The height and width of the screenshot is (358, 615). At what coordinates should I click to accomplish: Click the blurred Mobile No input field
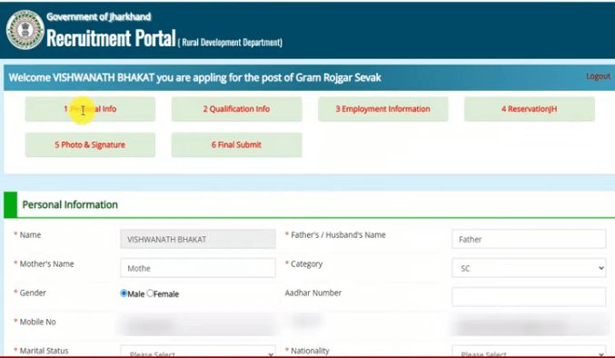[198, 325]
